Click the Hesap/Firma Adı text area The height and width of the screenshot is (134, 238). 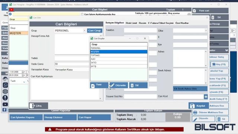pyautogui.click(x=72, y=44)
